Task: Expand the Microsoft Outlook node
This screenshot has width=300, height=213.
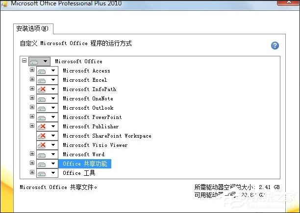Action: coord(32,107)
